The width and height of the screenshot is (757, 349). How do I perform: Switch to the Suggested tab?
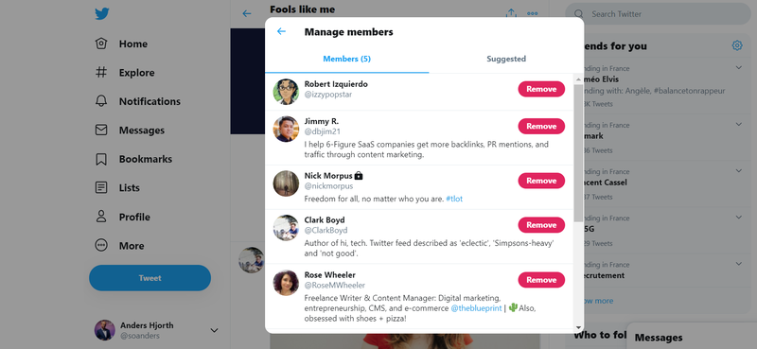(x=506, y=59)
